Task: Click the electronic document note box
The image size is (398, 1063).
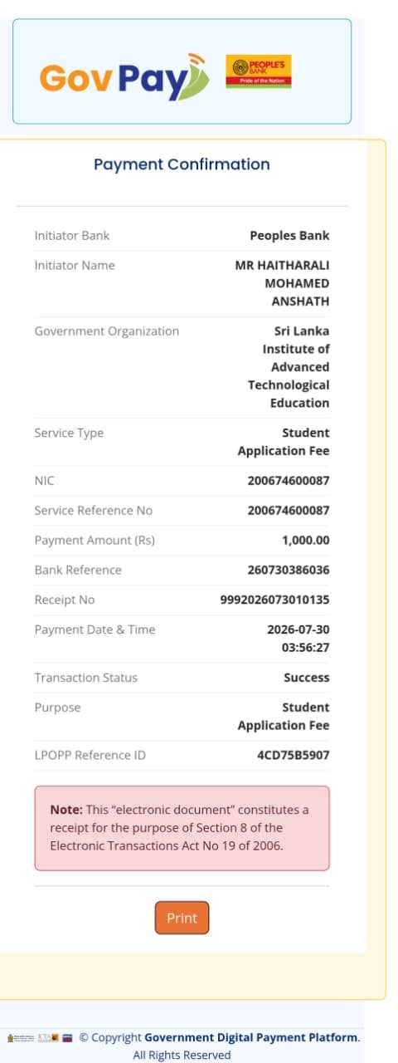Action: click(x=182, y=828)
